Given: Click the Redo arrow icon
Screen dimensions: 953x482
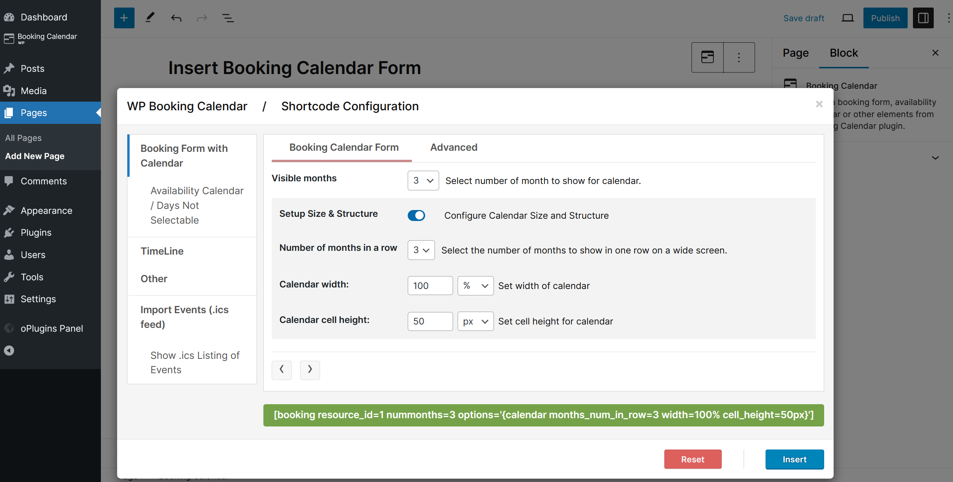Looking at the screenshot, I should (x=202, y=18).
